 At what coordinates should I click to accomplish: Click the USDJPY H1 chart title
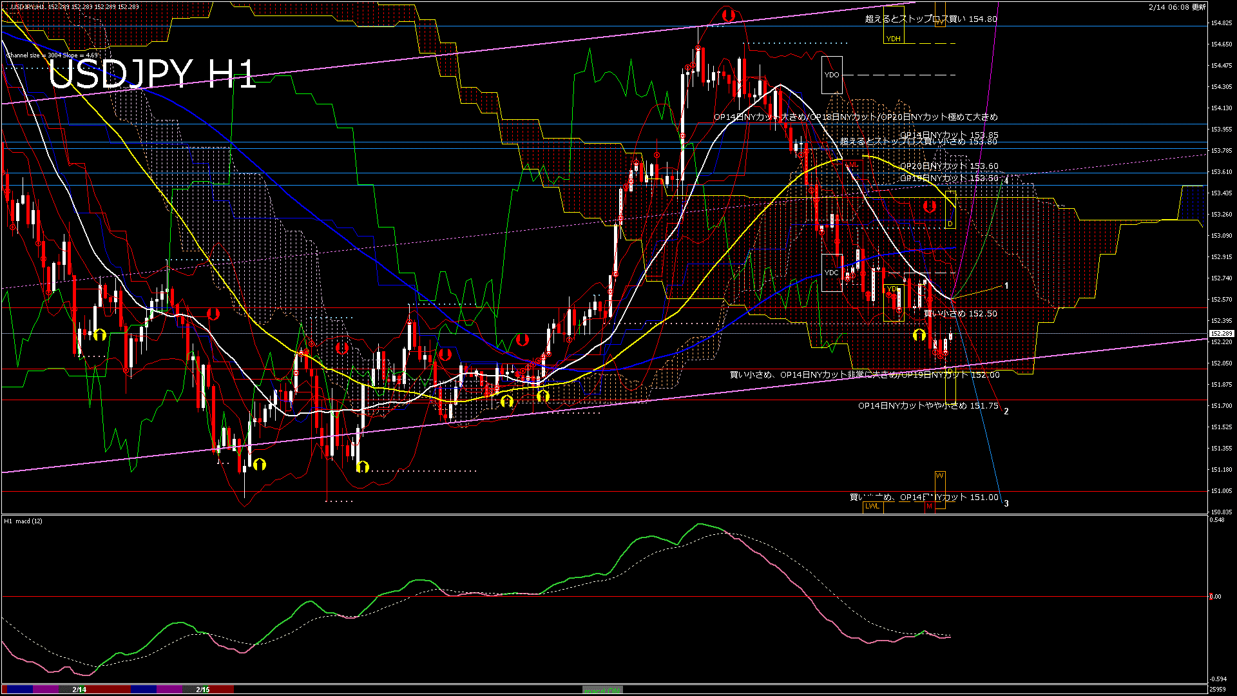(x=152, y=74)
